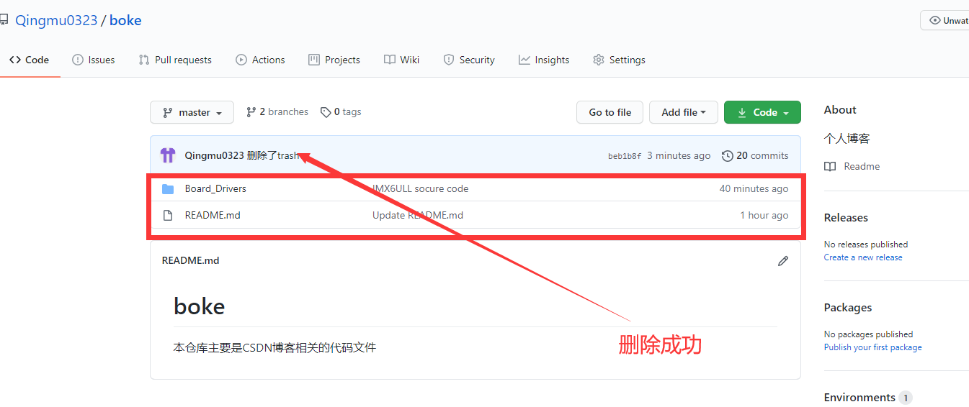Click the Insights tab graph icon
This screenshot has height=407, width=969.
coord(524,60)
